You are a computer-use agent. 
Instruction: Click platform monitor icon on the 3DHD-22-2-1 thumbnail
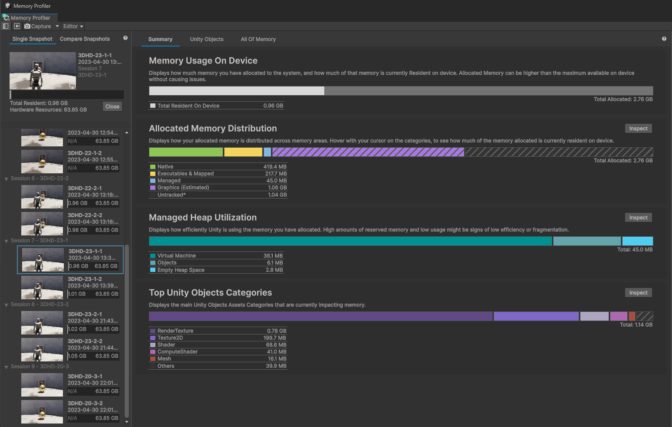[x=59, y=205]
